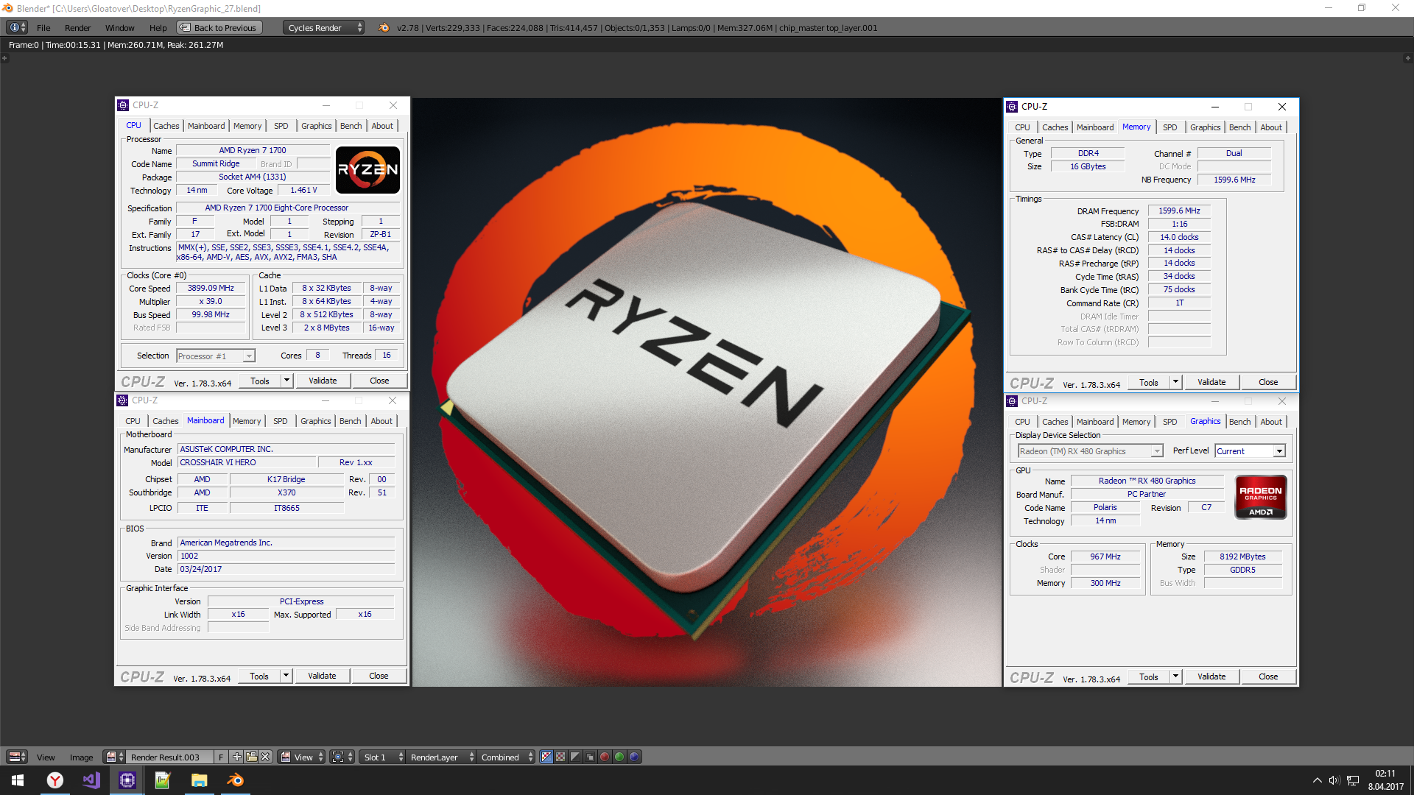Open Visual Studio from taskbar
1414x795 pixels.
click(91, 780)
